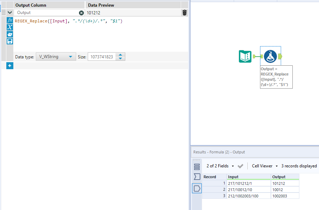Viewport: 319px width, 210px height.
Task: Switch to the data view in Results panel
Action: (197, 188)
